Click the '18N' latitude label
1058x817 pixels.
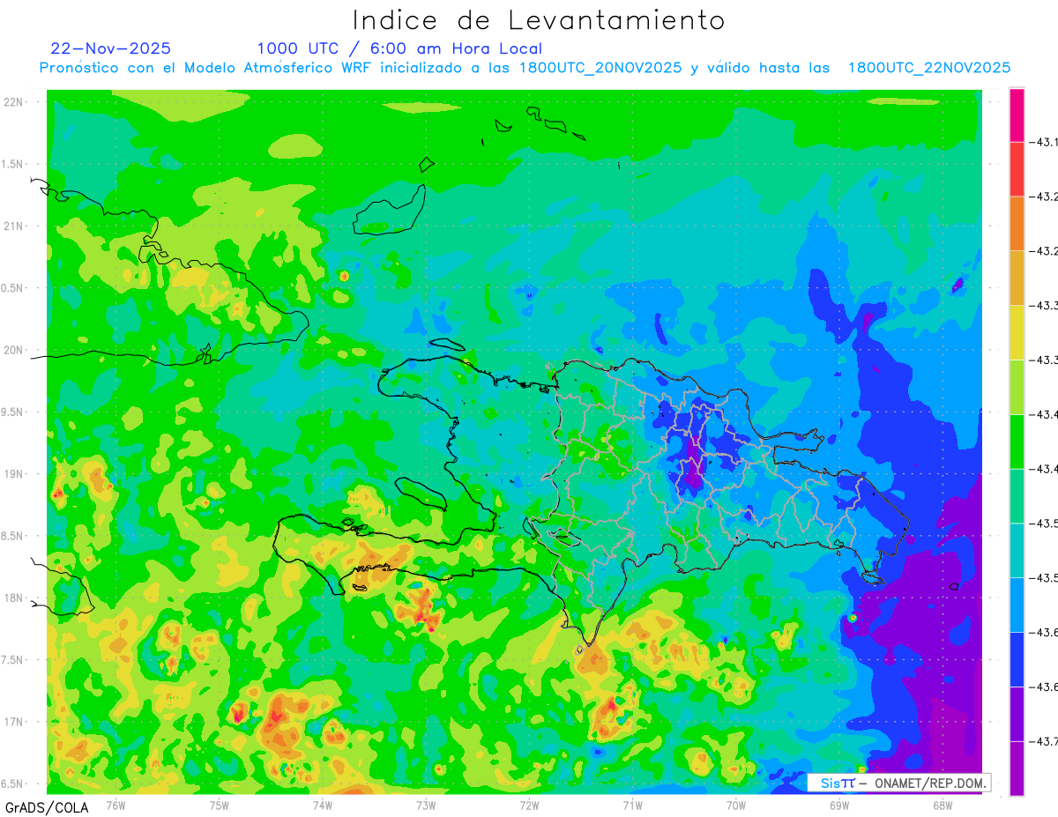[13, 598]
